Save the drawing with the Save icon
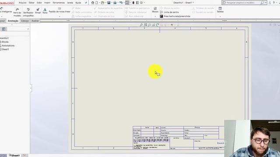Screen dimensions: 280x157 pyautogui.click(x=109, y=3)
